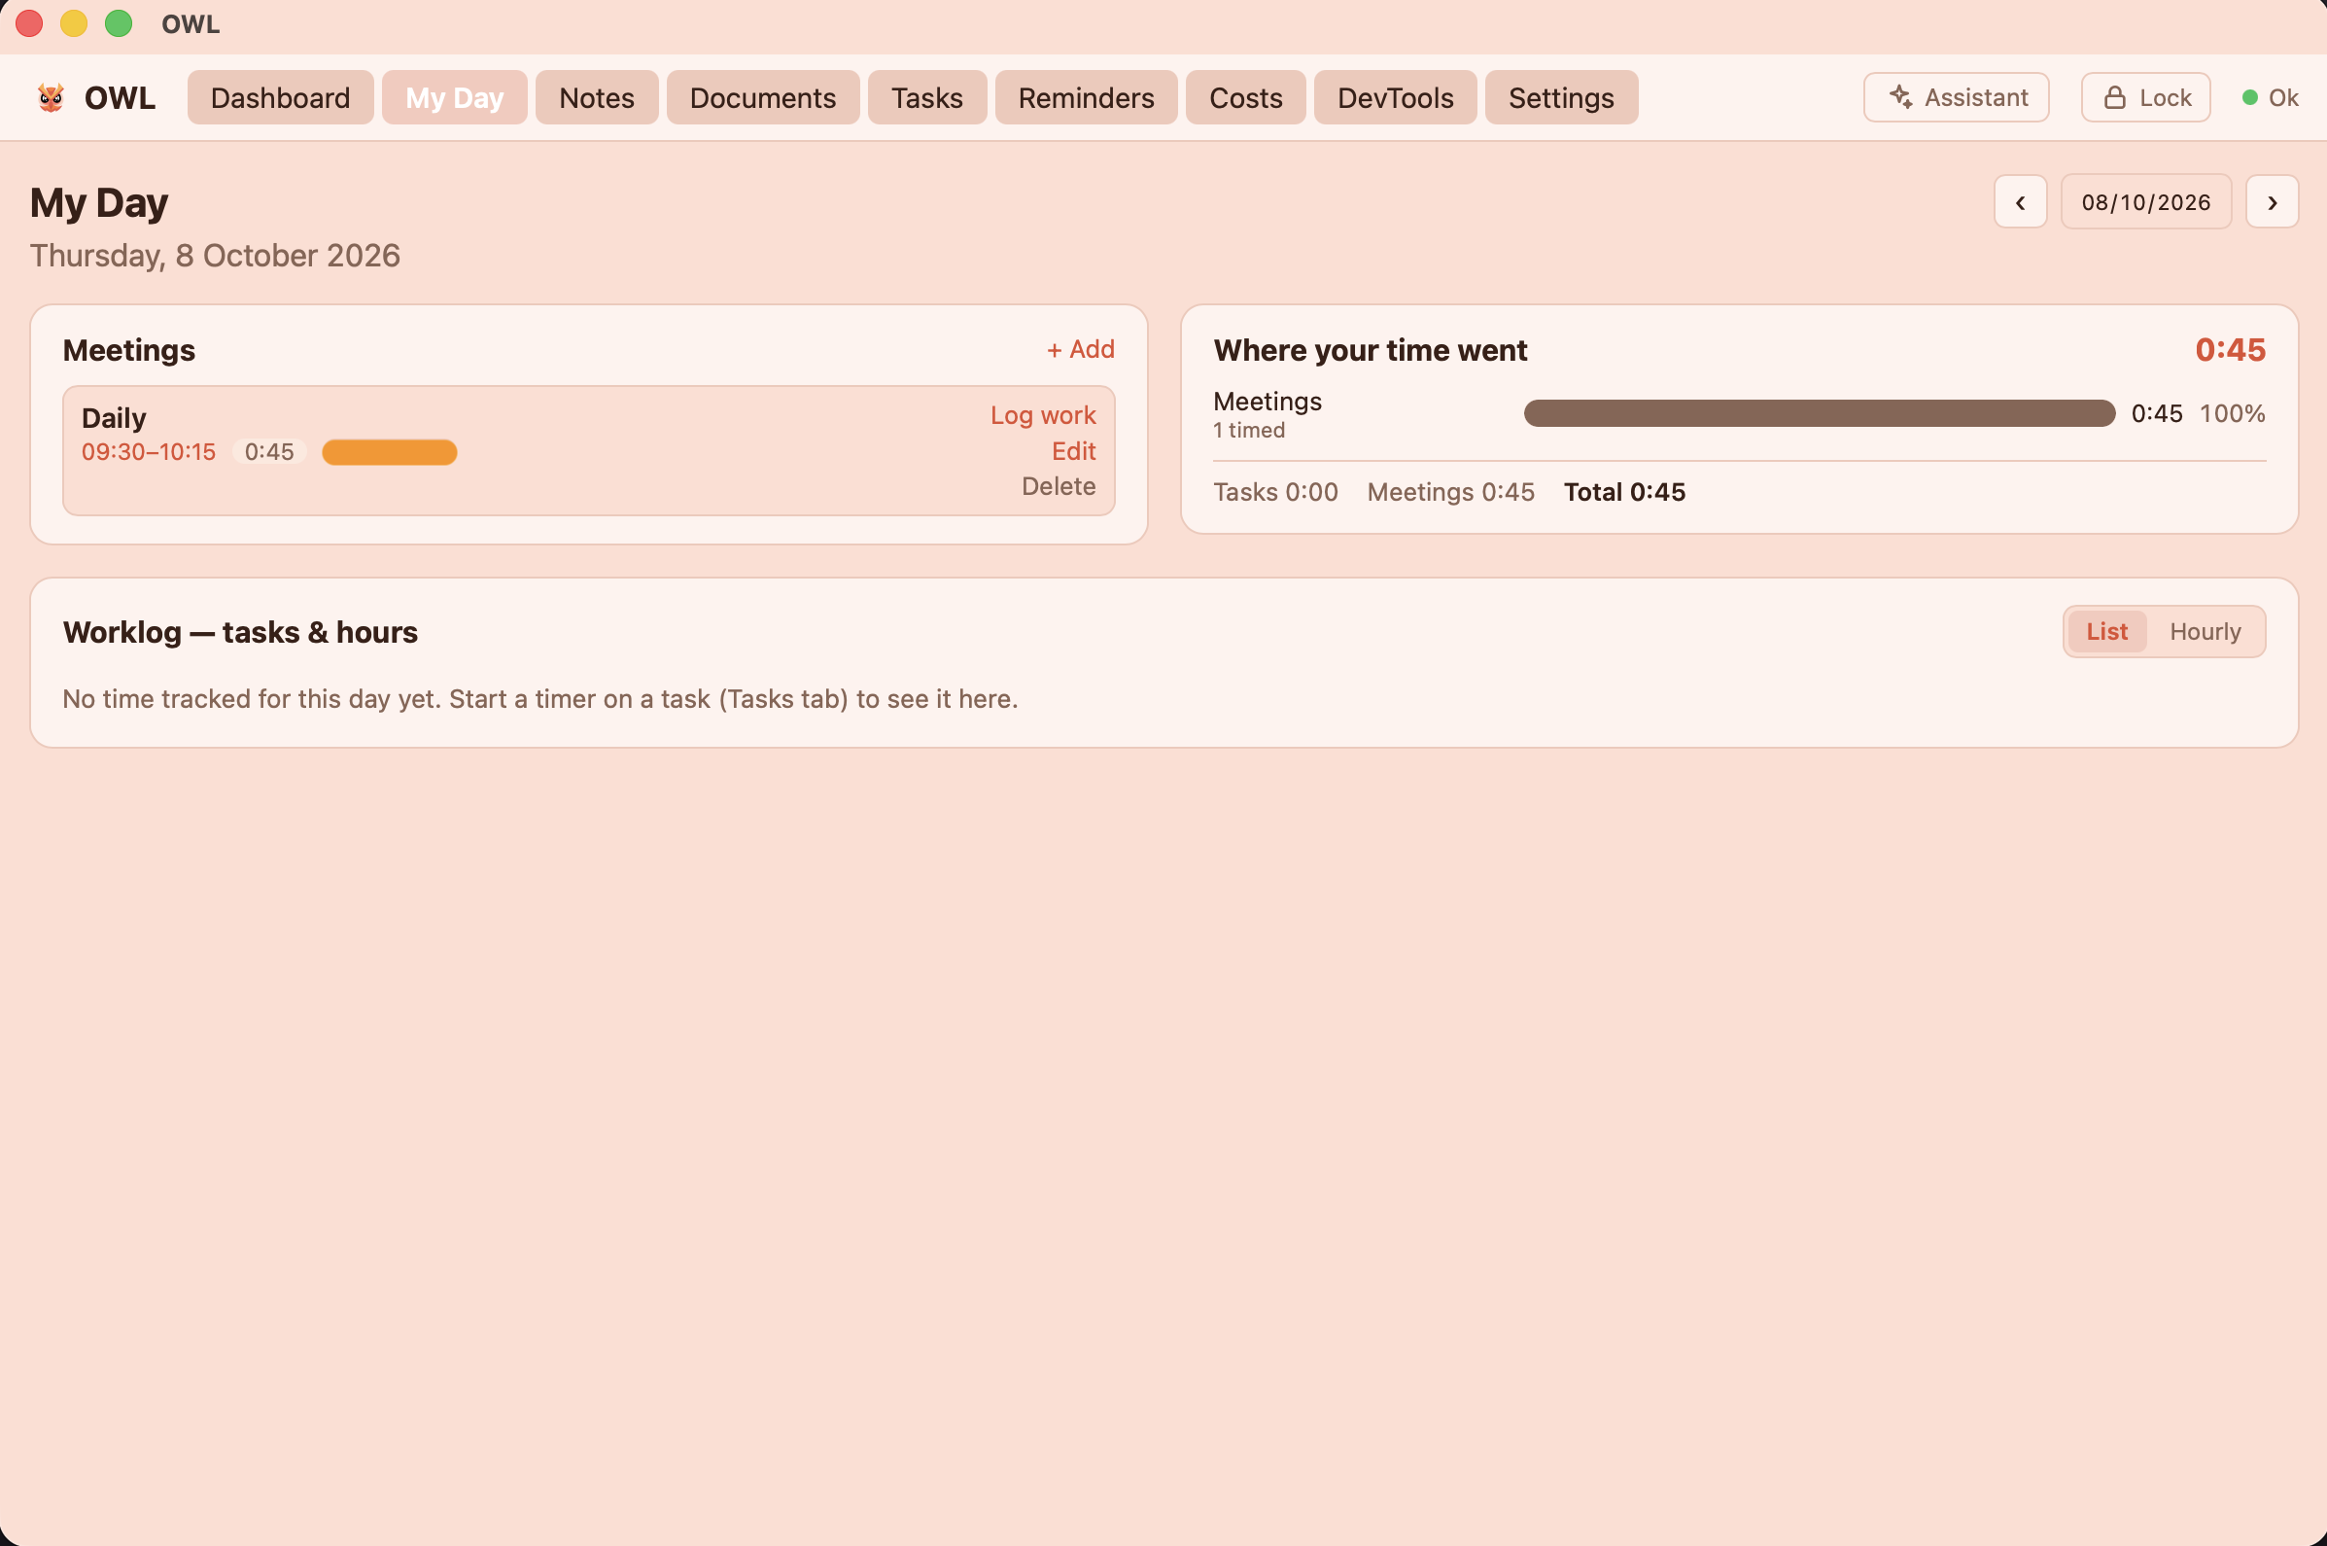The image size is (2327, 1546).
Task: Go to next day arrow
Action: pyautogui.click(x=2272, y=202)
